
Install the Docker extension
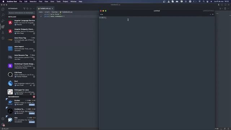[32, 105]
